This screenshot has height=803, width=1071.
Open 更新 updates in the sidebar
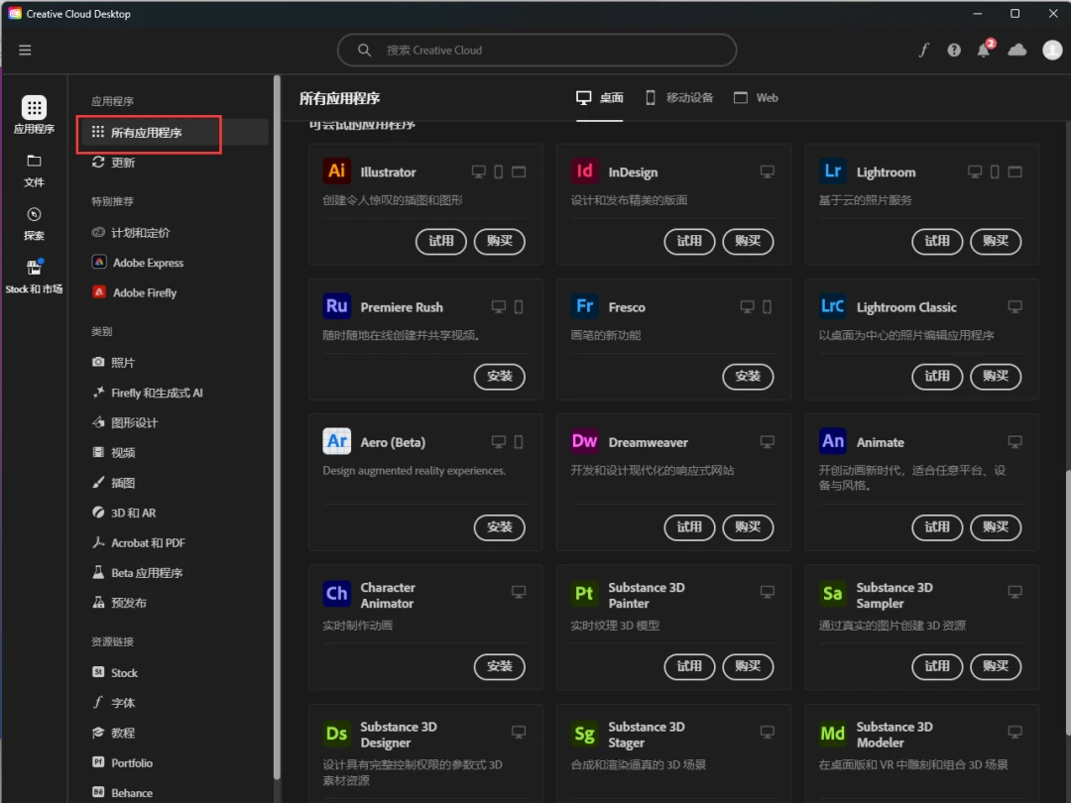[x=113, y=163]
